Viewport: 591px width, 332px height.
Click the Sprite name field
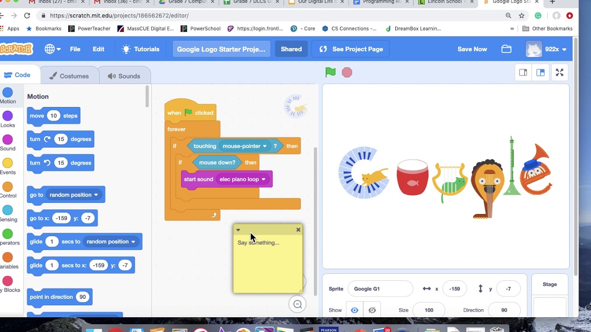click(380, 289)
